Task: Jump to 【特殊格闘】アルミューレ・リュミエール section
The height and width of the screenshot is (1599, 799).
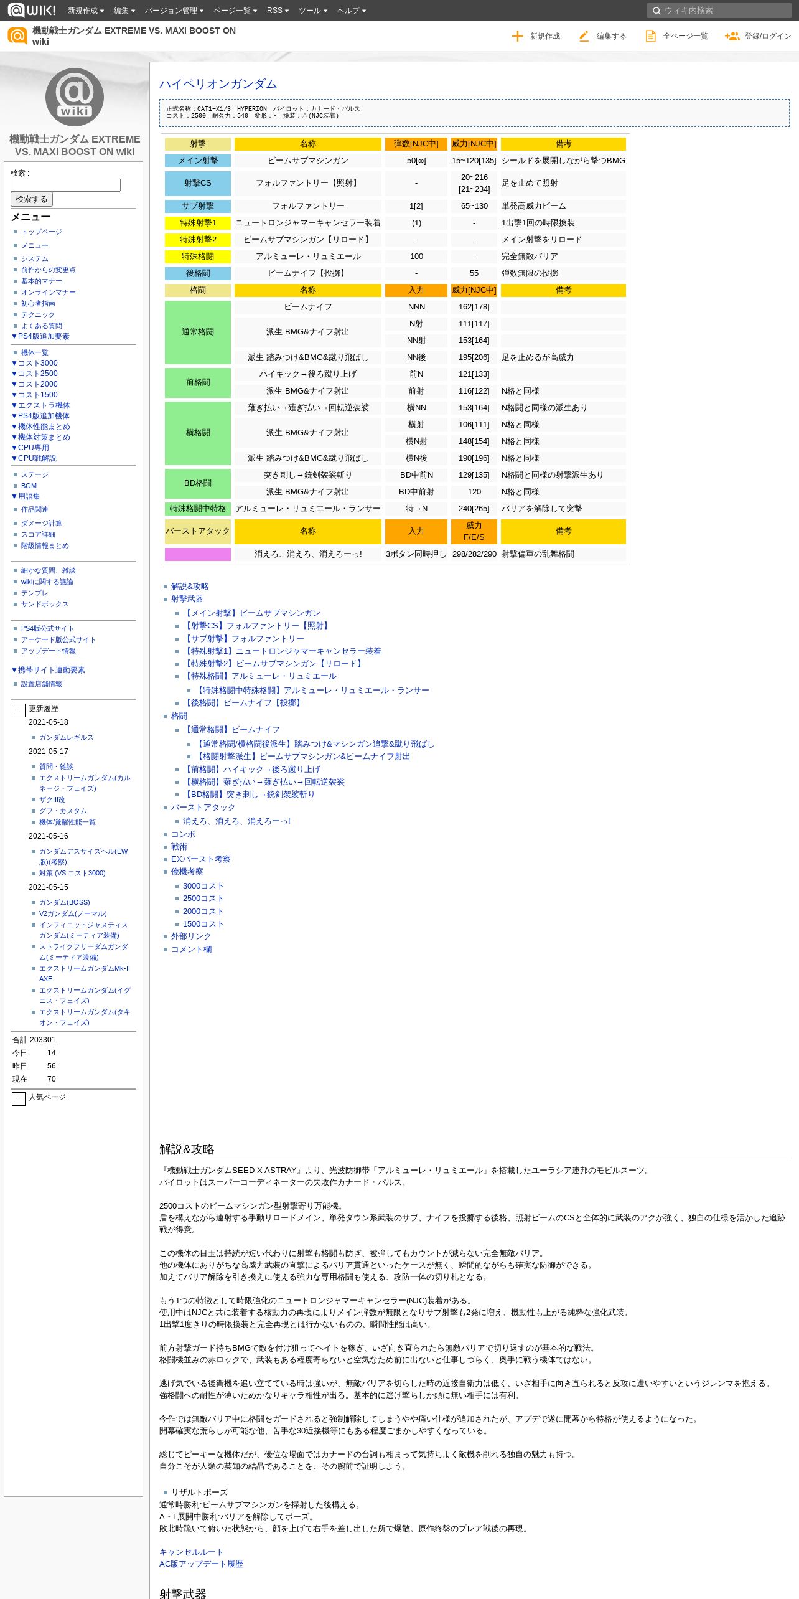Action: point(259,676)
